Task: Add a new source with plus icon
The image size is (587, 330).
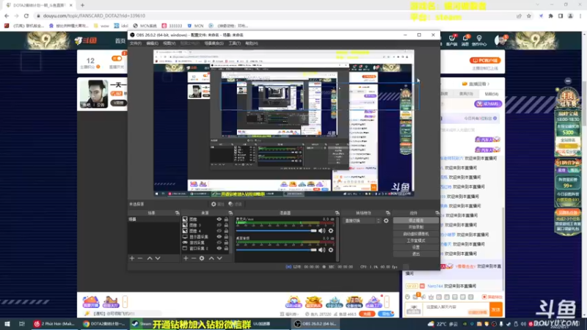Action: pyautogui.click(x=186, y=258)
